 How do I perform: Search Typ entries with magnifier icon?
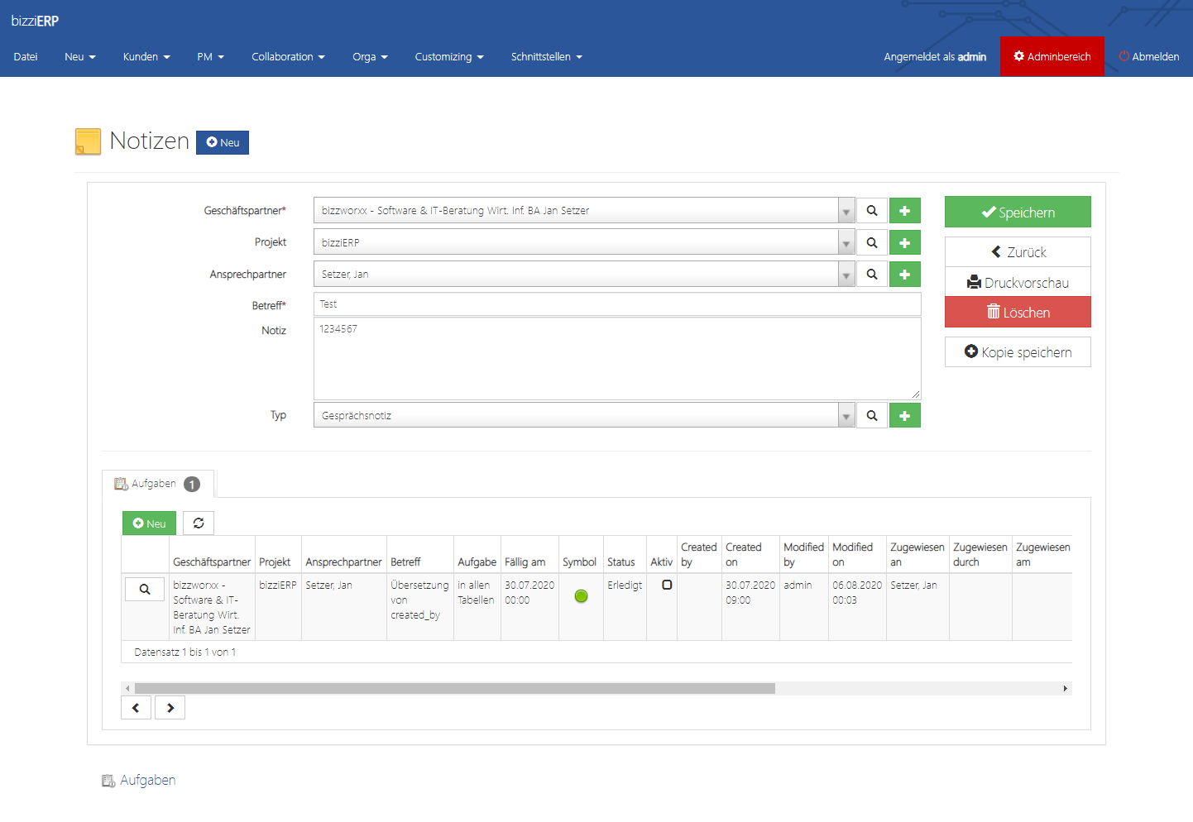coord(872,416)
